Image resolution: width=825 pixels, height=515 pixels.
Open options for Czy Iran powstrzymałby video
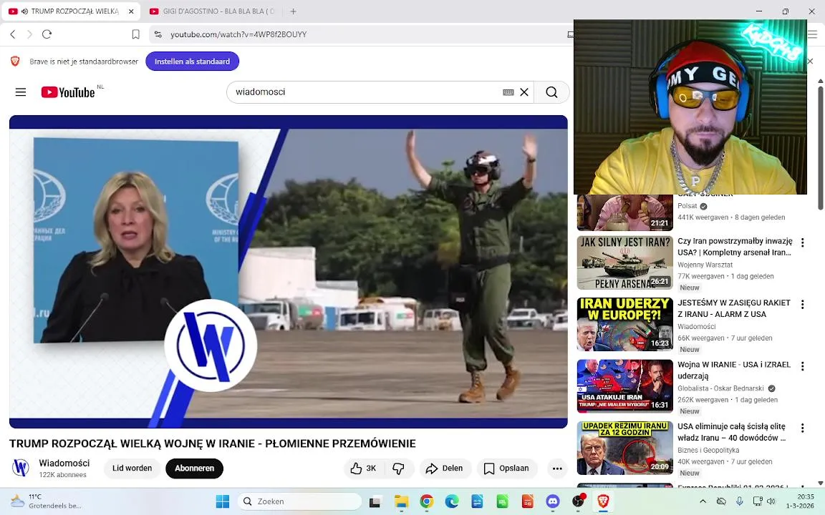click(802, 242)
